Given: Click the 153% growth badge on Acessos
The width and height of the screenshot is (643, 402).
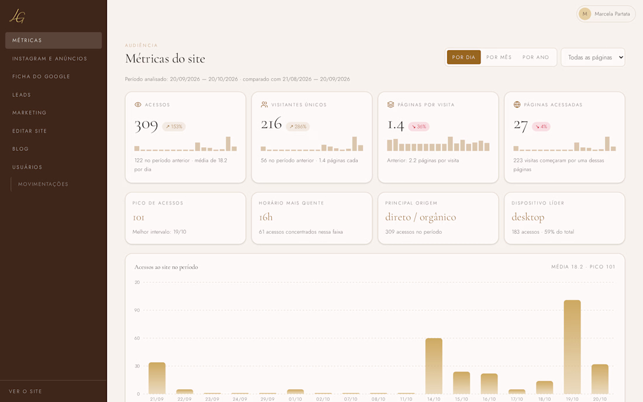Looking at the screenshot, I should 174,127.
